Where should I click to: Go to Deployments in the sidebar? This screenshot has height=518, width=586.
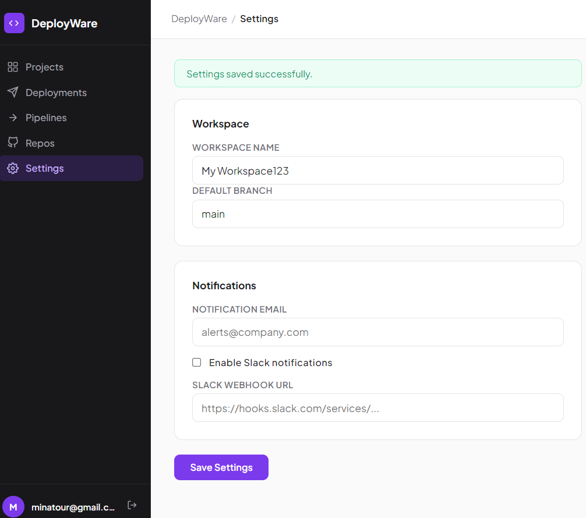(x=72, y=92)
